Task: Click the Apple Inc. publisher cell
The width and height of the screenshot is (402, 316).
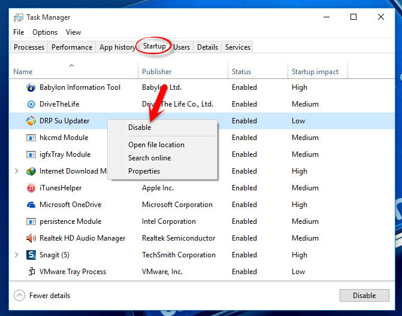Action: (158, 188)
